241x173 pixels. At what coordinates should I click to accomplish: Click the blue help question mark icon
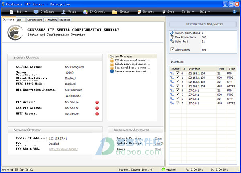tap(235, 12)
